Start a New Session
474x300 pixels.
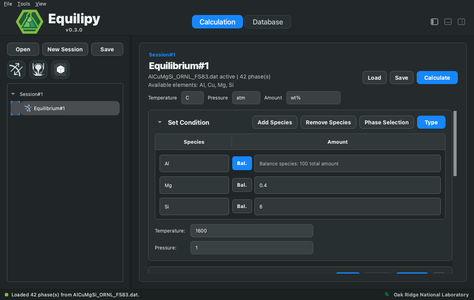65,49
